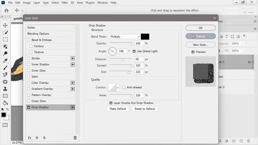Open the Blend Mode Multiply dropdown
The width and height of the screenshot is (258, 145).
tap(124, 37)
